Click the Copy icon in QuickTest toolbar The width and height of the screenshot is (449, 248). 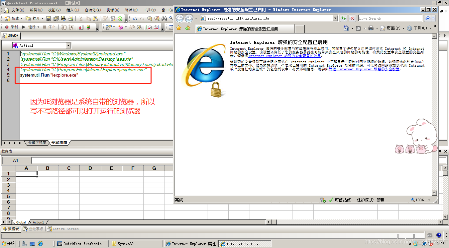(88, 19)
